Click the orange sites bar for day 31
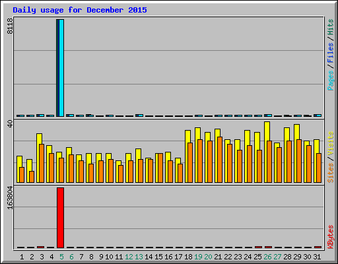Screen dimensions: 338x264 tap(319, 168)
